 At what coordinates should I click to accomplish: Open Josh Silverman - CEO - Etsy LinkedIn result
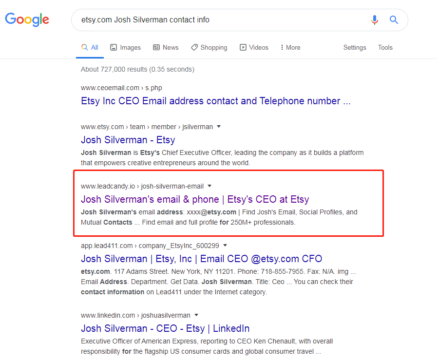coord(165,328)
